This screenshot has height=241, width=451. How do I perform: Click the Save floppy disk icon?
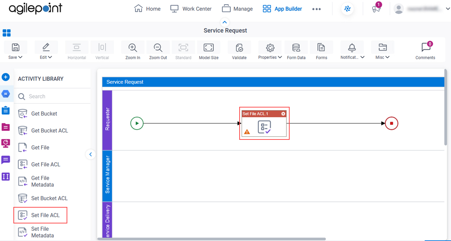16,47
